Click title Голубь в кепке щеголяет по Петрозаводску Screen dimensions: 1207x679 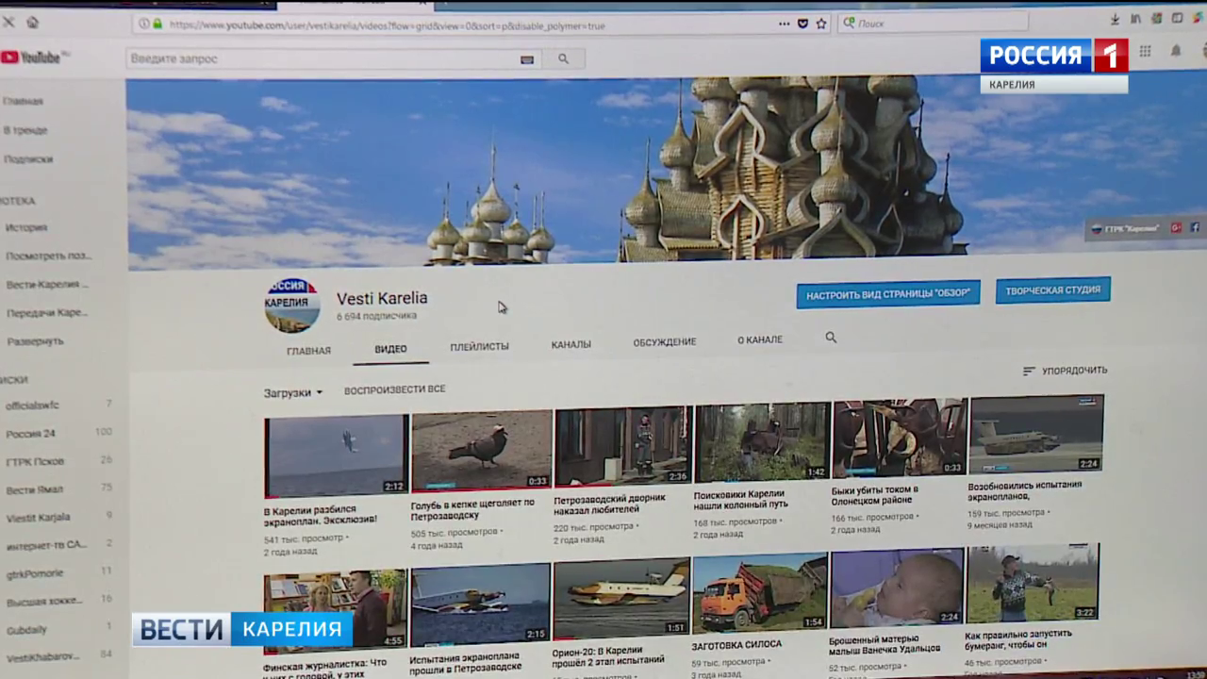(472, 509)
